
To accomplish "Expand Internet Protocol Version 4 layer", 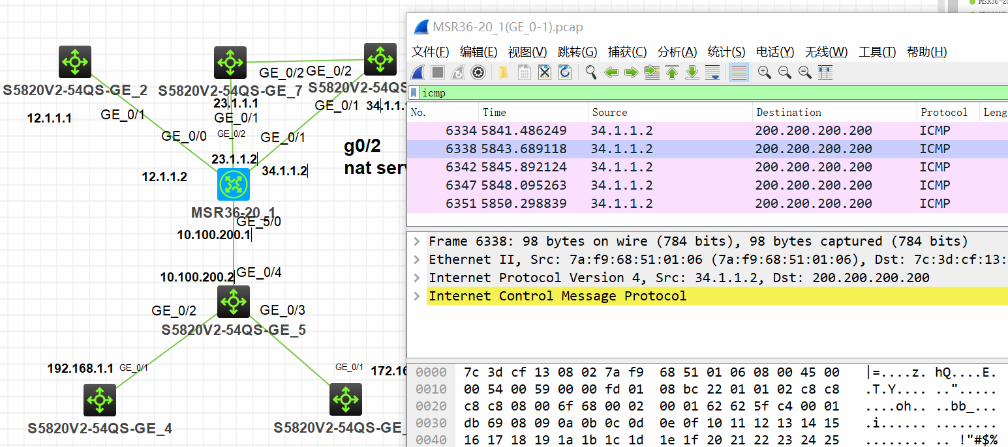I will (x=416, y=278).
